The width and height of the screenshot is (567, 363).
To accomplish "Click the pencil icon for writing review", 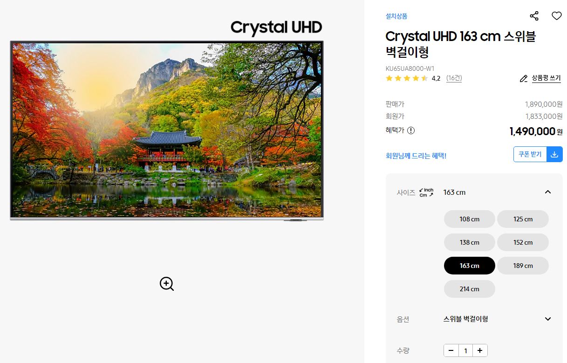I will [524, 79].
